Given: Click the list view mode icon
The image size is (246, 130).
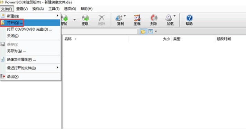Looking at the screenshot, I should point(151,32).
